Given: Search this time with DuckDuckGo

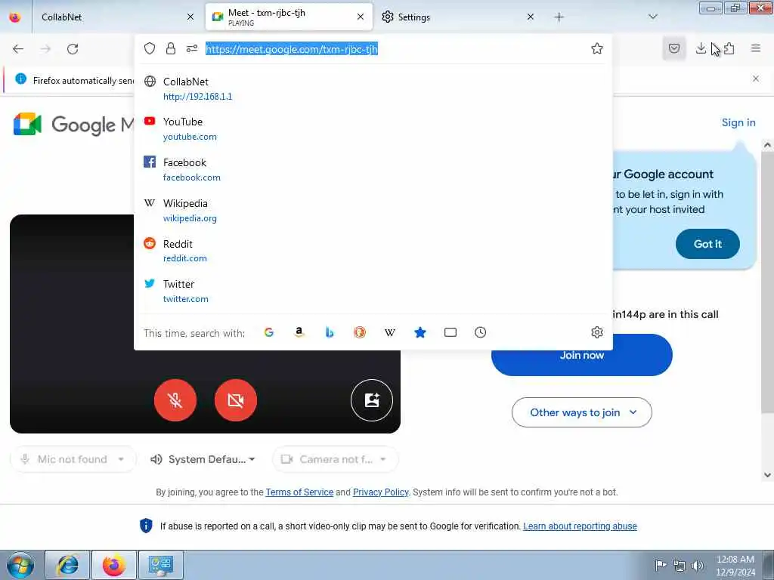Looking at the screenshot, I should click(360, 332).
